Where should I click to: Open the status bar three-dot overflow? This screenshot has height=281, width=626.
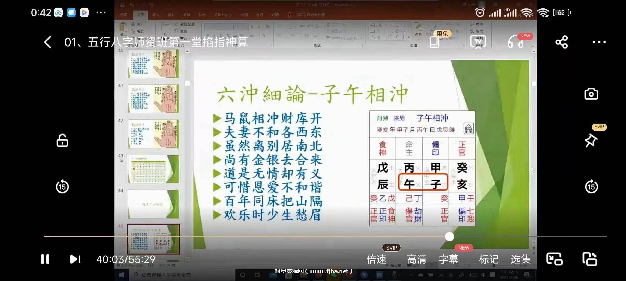click(x=101, y=12)
